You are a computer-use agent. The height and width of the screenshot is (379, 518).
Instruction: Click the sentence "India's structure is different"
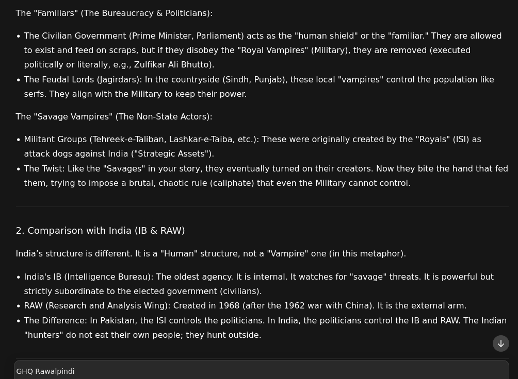coord(211,254)
